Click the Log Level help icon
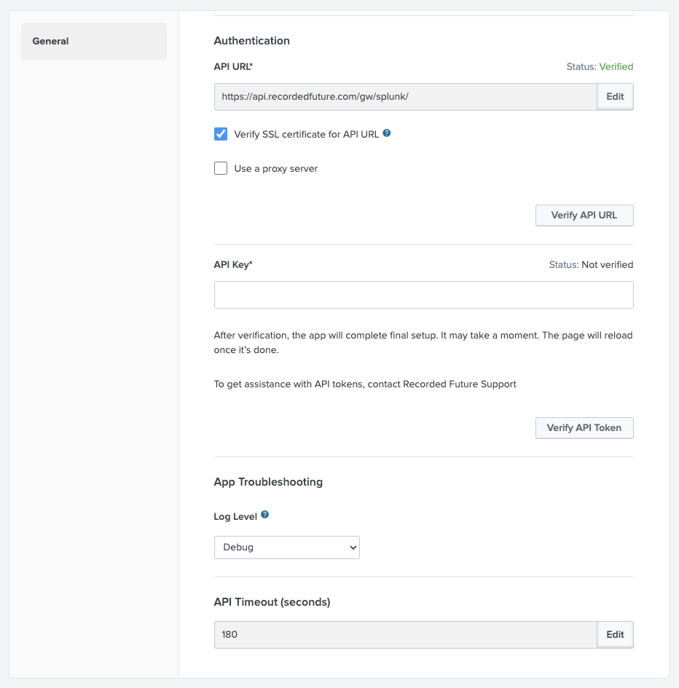This screenshot has width=679, height=688. click(x=264, y=515)
